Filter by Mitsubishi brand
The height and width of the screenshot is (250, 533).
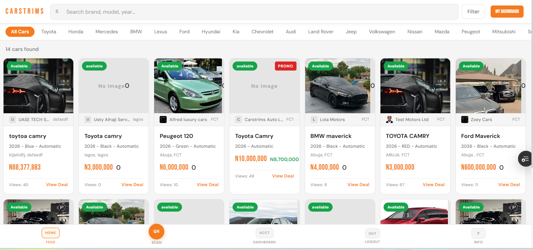point(504,32)
